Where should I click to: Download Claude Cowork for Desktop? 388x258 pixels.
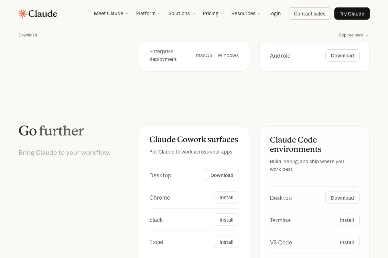click(x=222, y=175)
